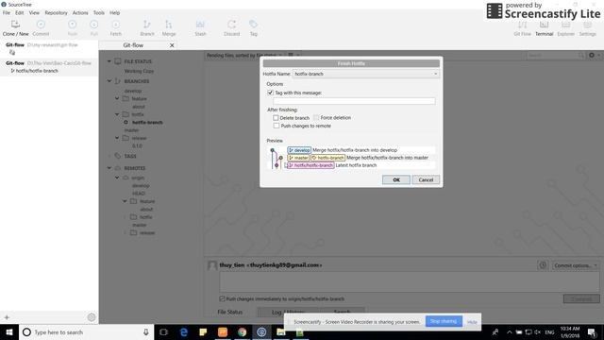Click the Commit toolbar icon
This screenshot has width=604, height=340.
pos(41,25)
